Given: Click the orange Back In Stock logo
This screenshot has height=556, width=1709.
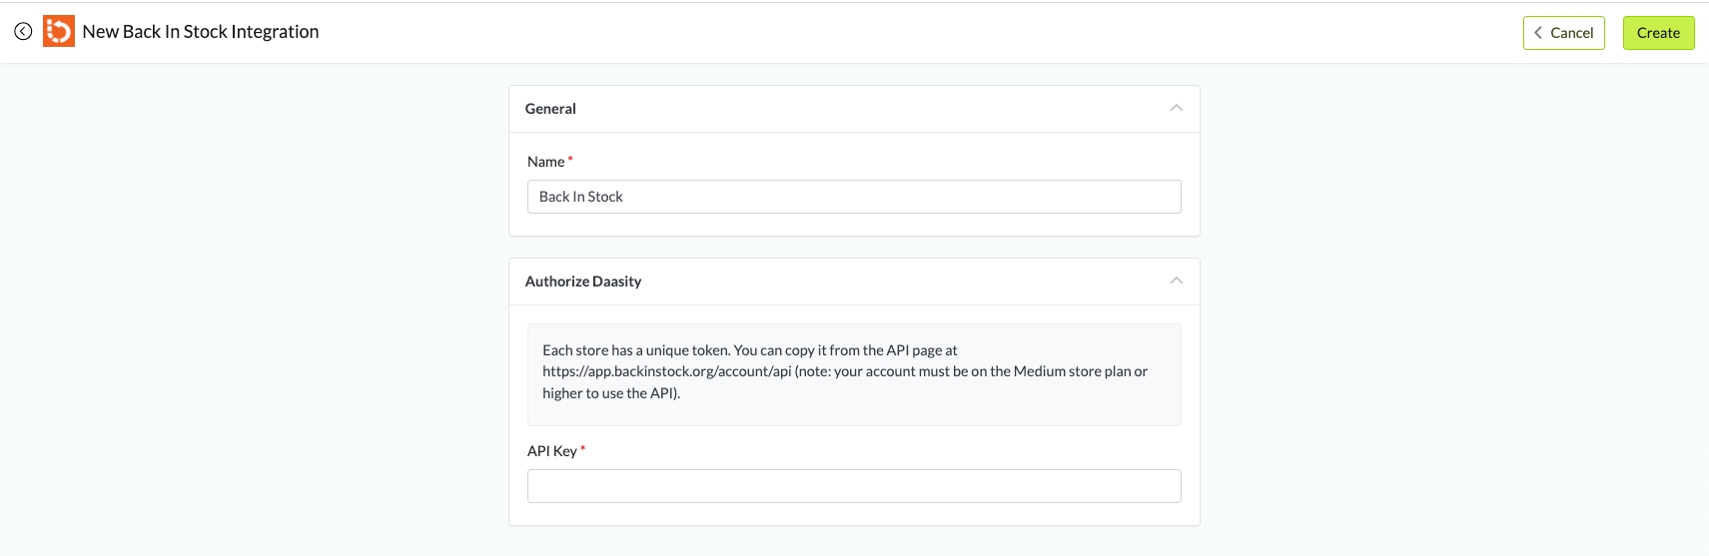Looking at the screenshot, I should click(x=59, y=32).
